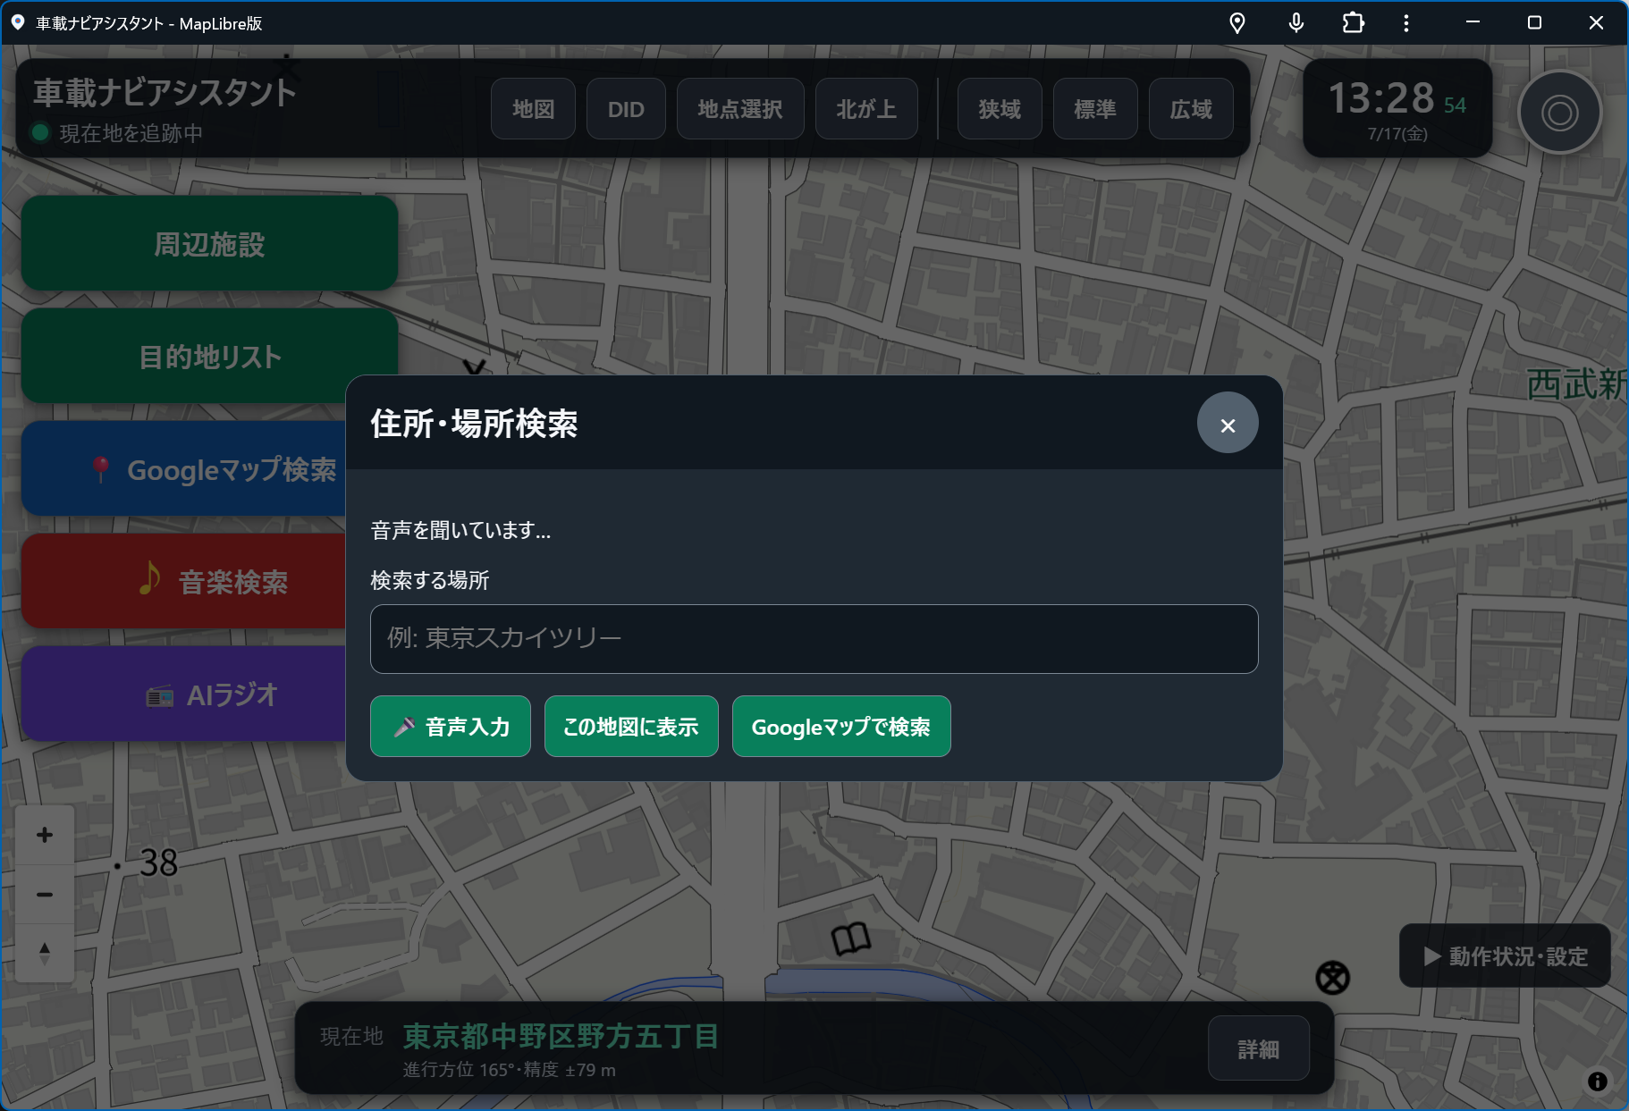Viewport: 1629px width, 1111px height.
Task: Open 目的地リスト menu
Action: tap(209, 357)
